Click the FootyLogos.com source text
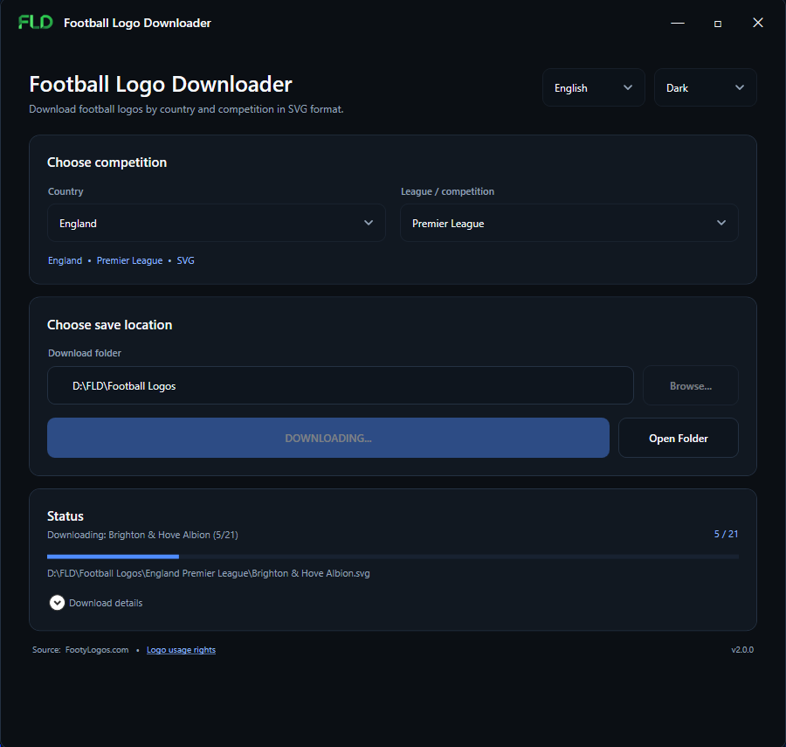 pyautogui.click(x=97, y=650)
